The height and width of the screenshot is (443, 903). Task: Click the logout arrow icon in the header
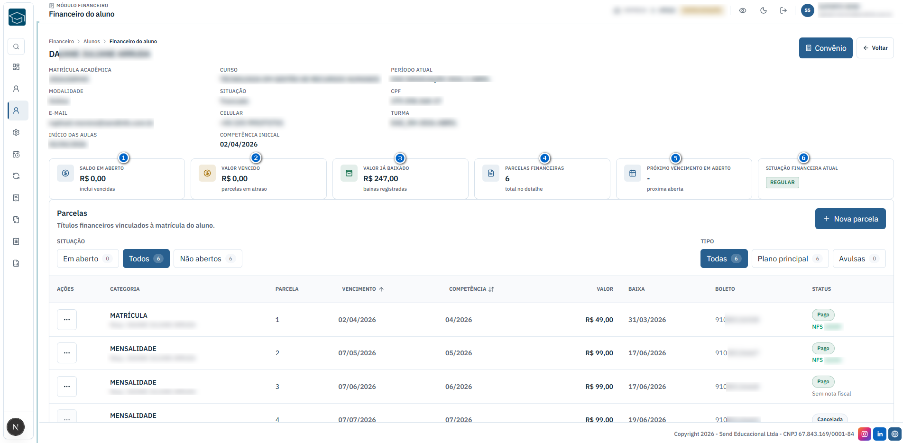(x=783, y=10)
